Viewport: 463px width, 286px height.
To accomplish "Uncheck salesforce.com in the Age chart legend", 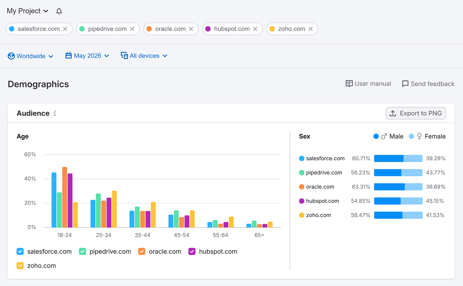I will tap(20, 252).
